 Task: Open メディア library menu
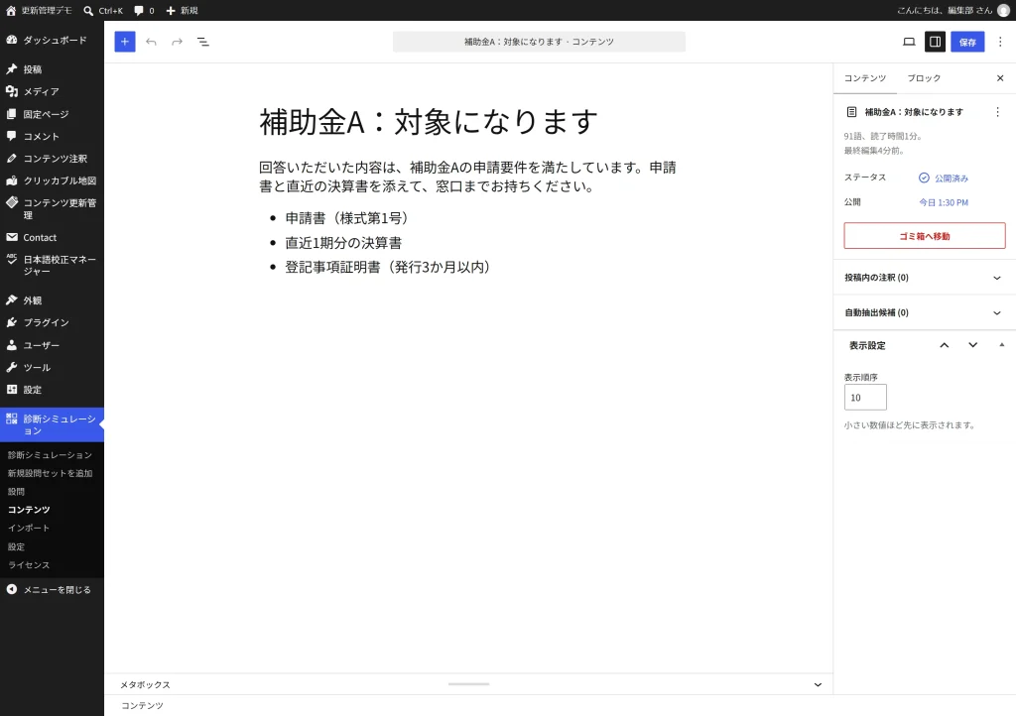coord(52,91)
